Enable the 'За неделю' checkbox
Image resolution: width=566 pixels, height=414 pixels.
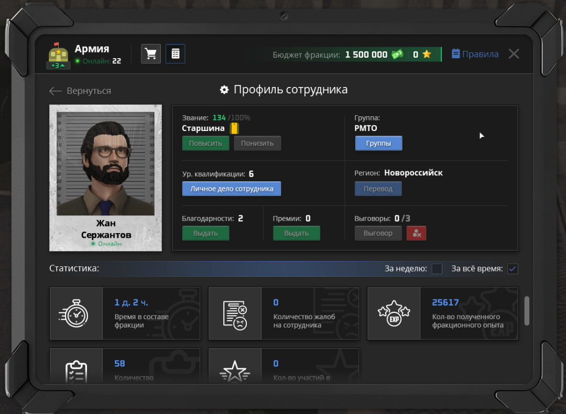point(437,269)
